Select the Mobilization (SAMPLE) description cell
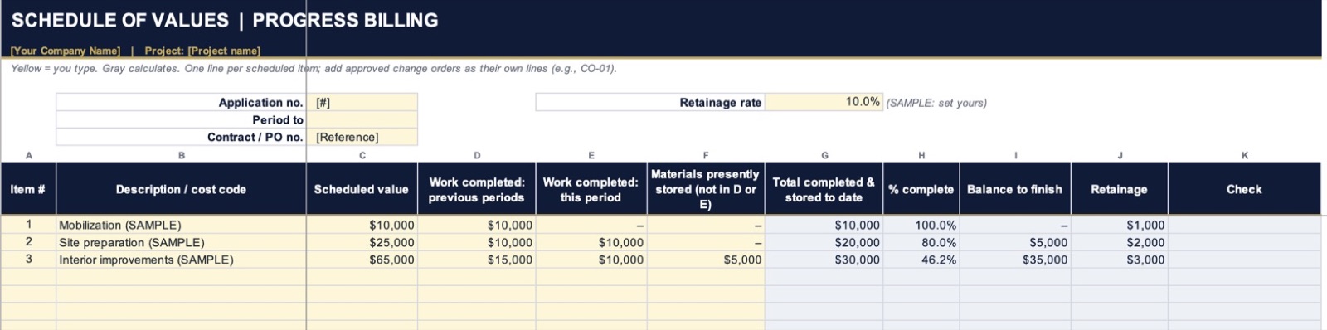 tap(181, 225)
